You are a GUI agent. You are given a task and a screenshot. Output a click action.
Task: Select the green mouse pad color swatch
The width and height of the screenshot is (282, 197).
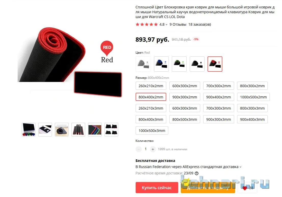pos(179,64)
